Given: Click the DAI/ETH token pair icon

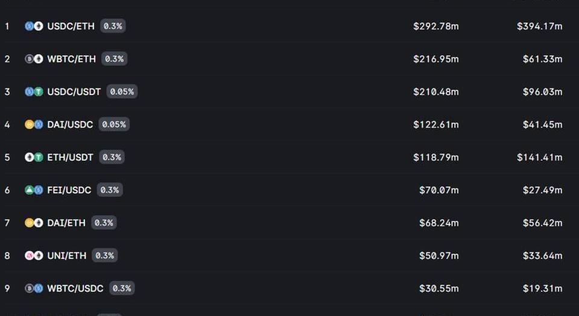Looking at the screenshot, I should click(x=34, y=223).
